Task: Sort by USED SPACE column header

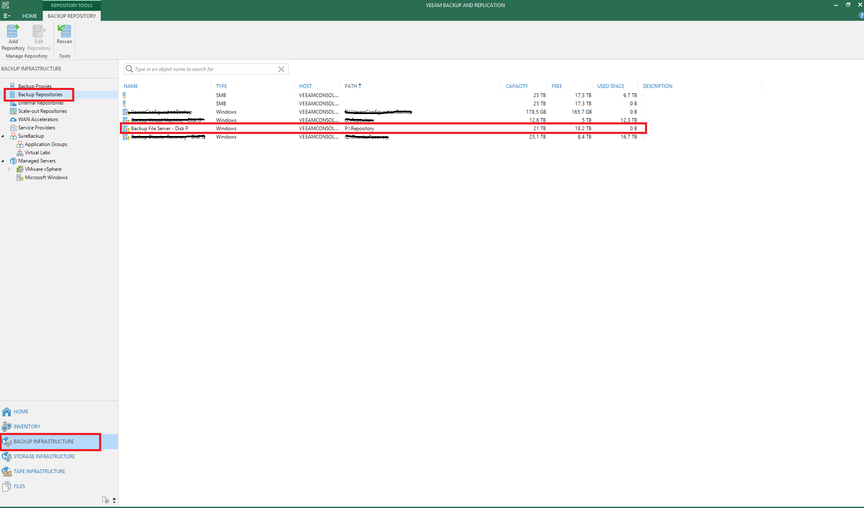Action: coord(611,86)
